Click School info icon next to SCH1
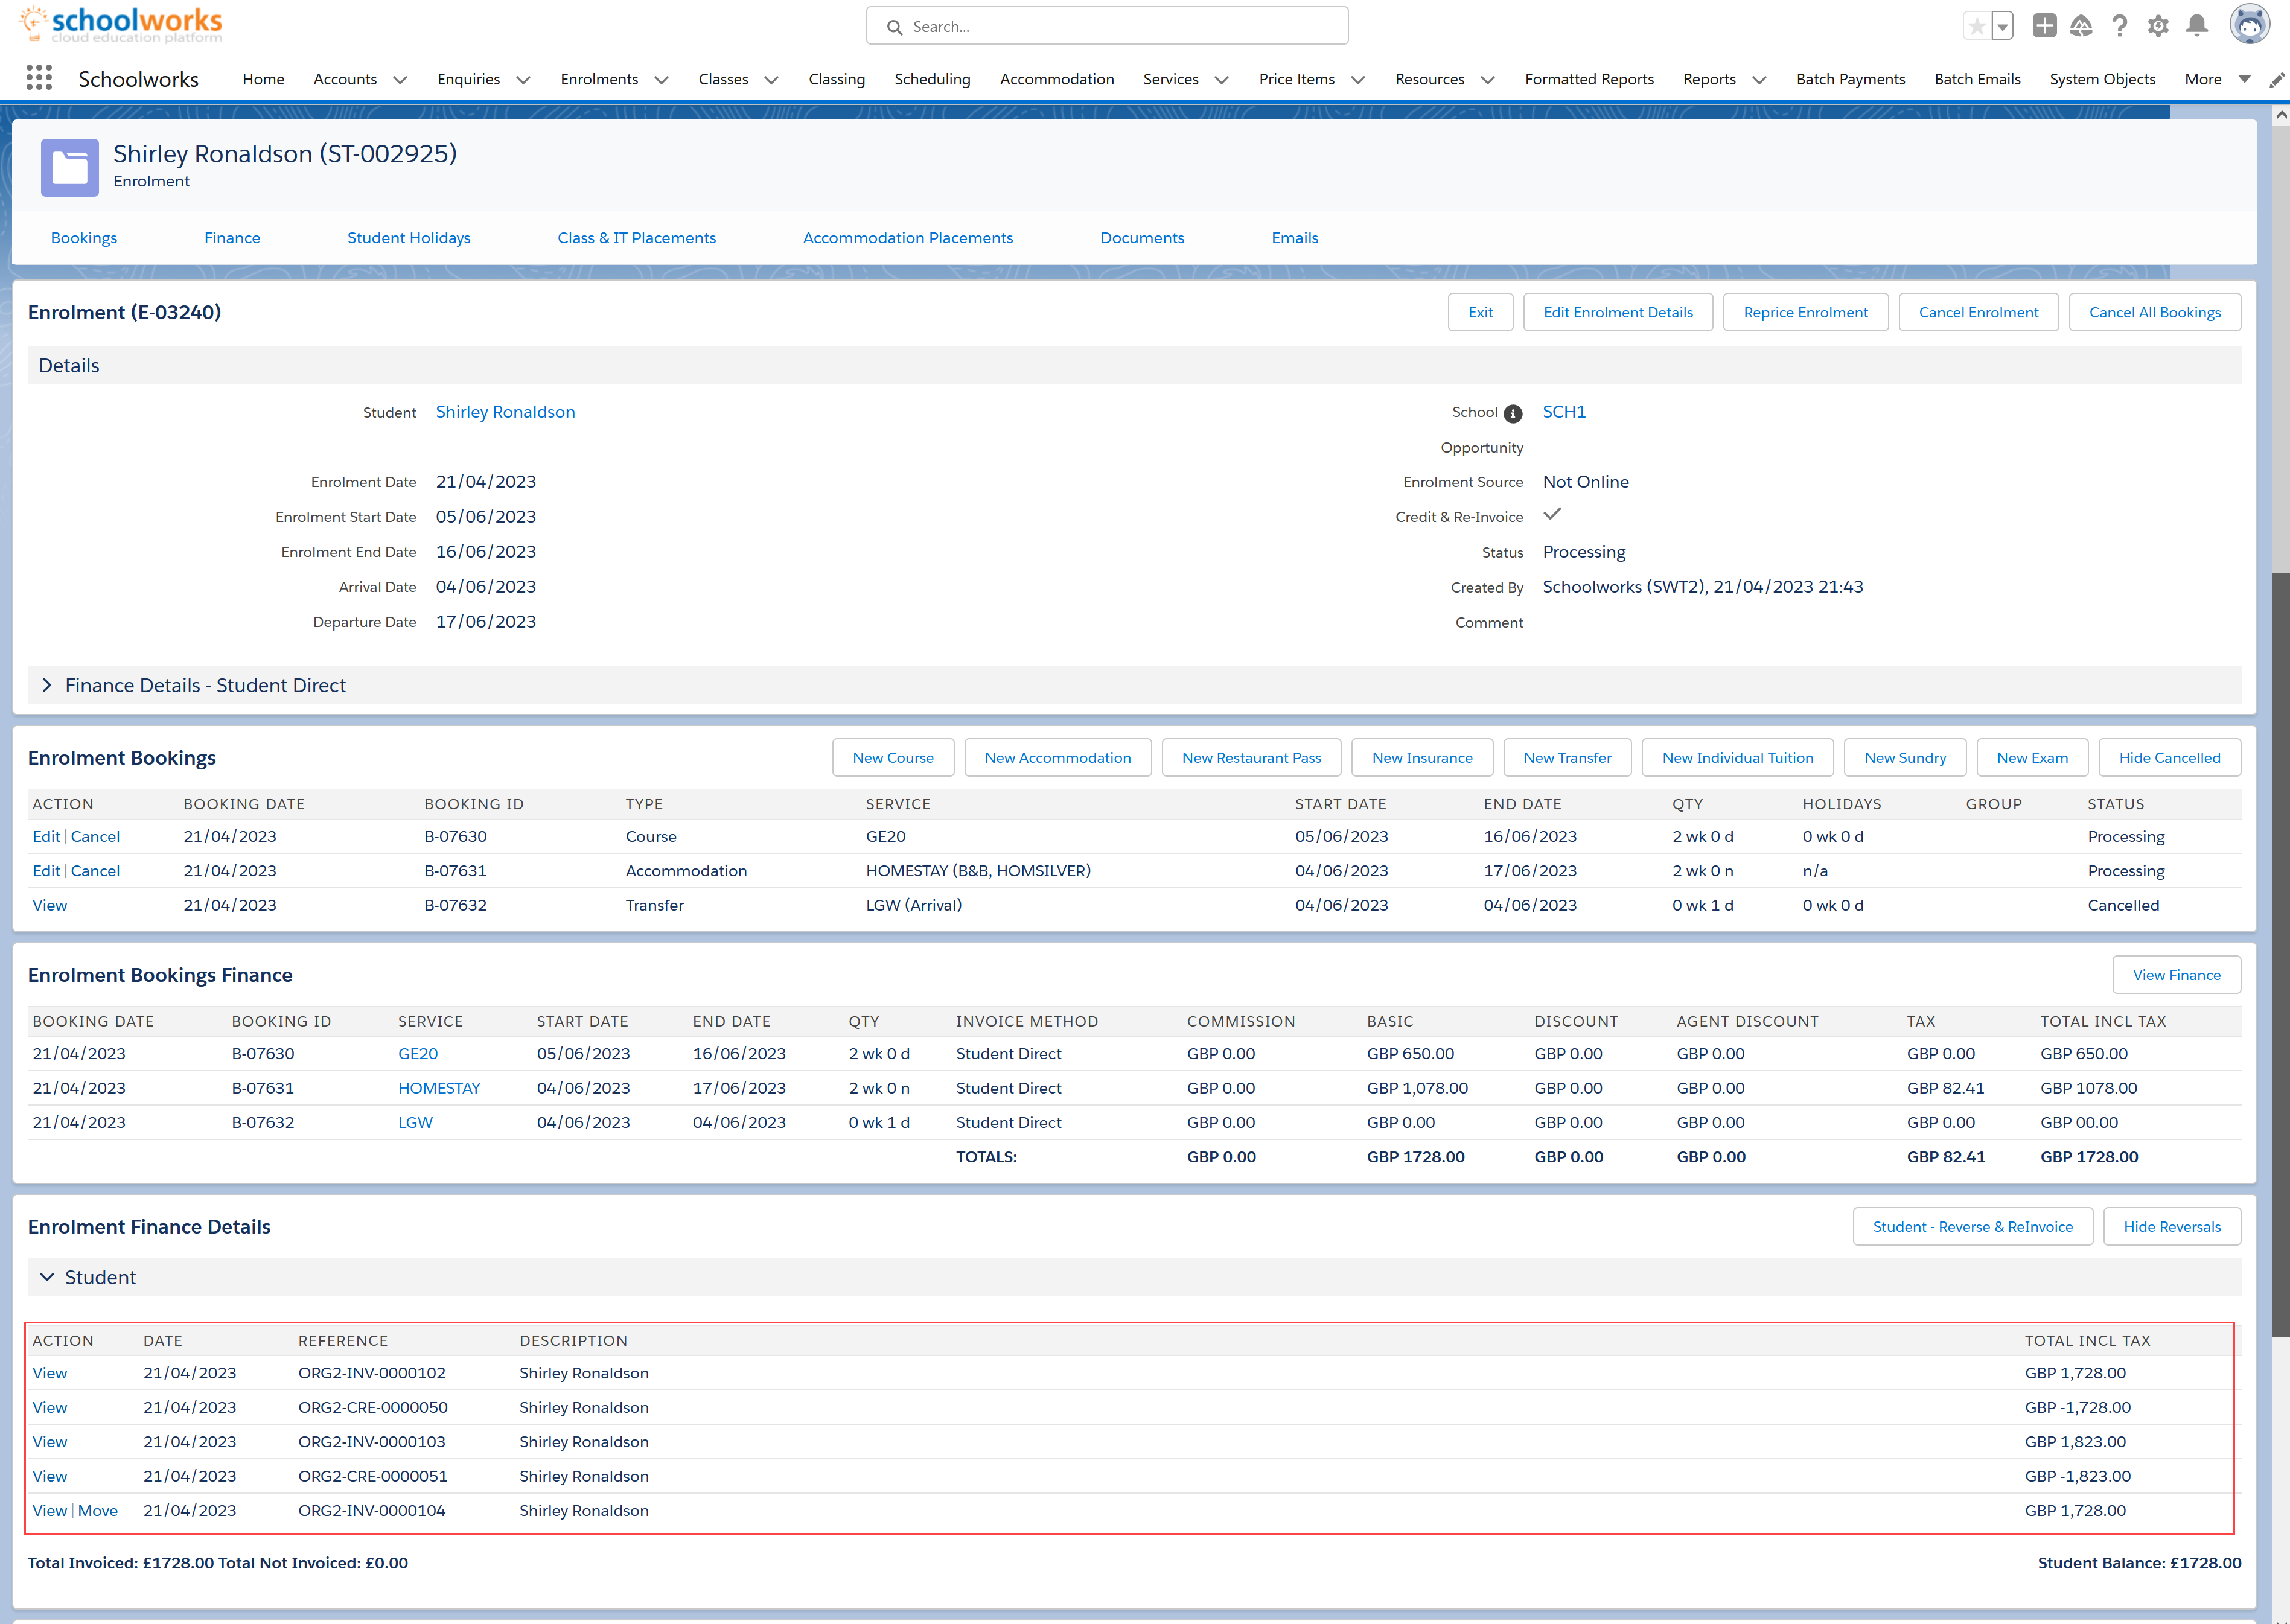 coord(1513,414)
